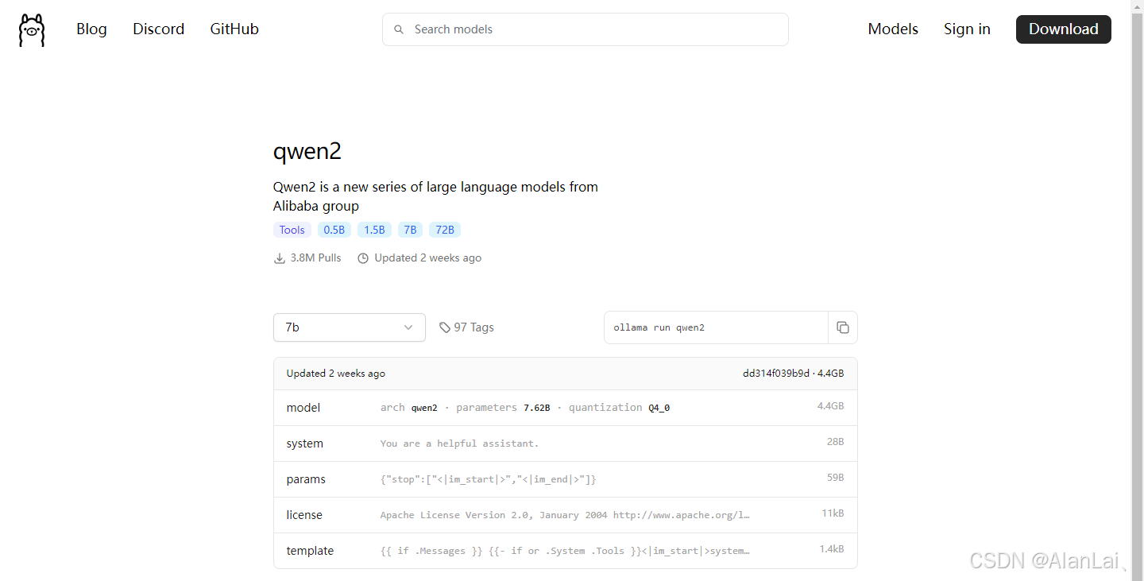This screenshot has width=1144, height=581.
Task: Click the tag icon beside 97 Tags
Action: (x=445, y=327)
